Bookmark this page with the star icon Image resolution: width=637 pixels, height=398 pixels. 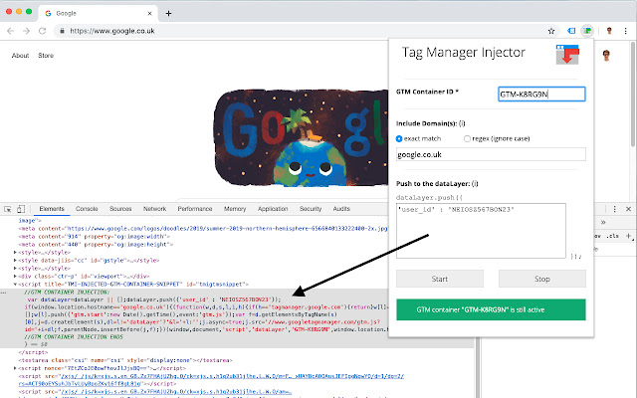click(552, 32)
